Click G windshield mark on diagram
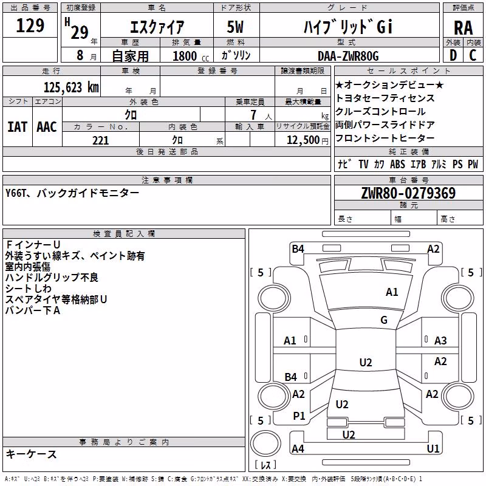Viewport: 486px width, 486px height. 384,320
